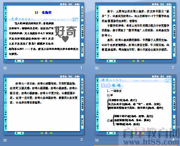Click the animation star icon under slide 1

point(5,68)
